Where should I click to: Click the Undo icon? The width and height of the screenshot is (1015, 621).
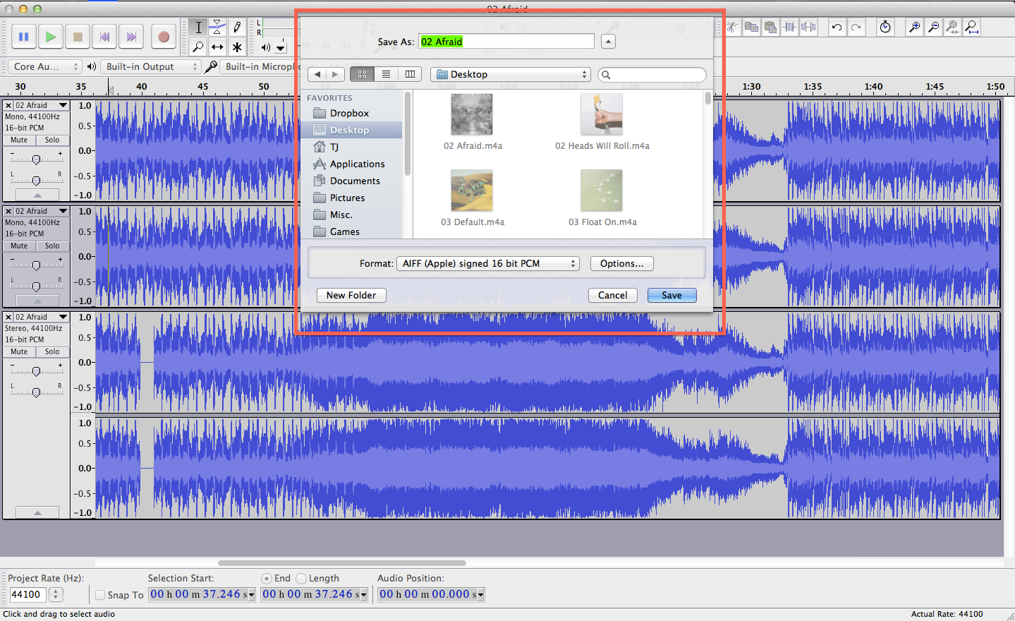click(839, 27)
